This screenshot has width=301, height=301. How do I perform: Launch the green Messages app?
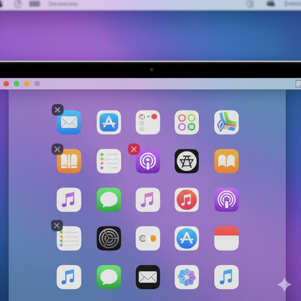pyautogui.click(x=109, y=200)
